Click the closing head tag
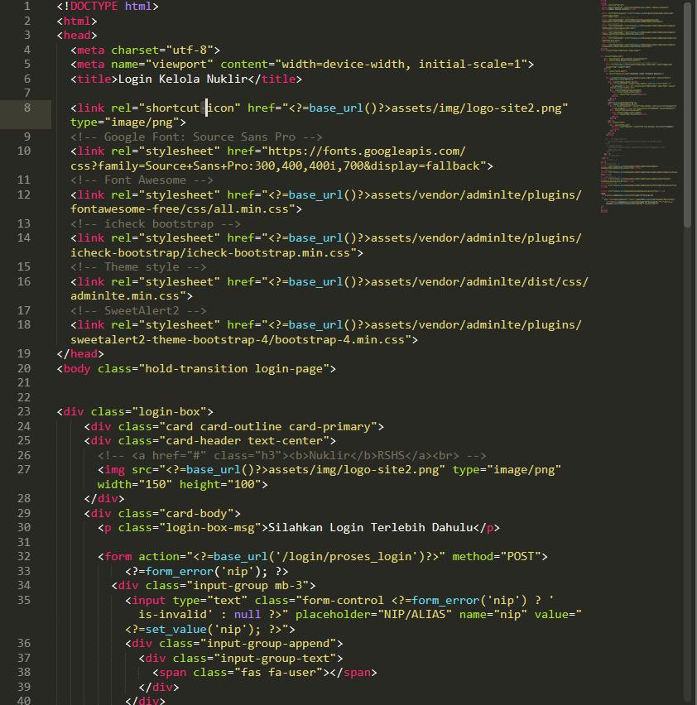The height and width of the screenshot is (705, 697). (x=80, y=354)
